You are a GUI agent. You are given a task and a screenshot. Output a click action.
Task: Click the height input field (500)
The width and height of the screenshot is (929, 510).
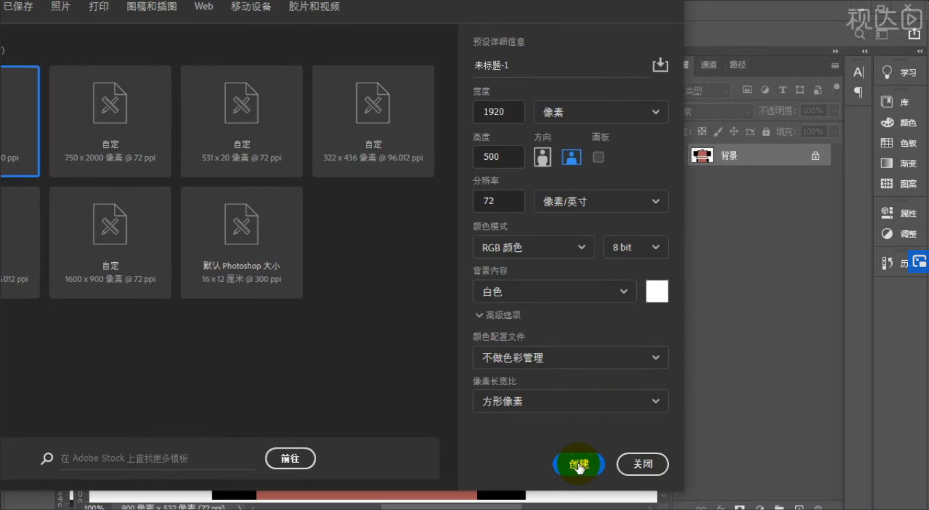tap(499, 156)
